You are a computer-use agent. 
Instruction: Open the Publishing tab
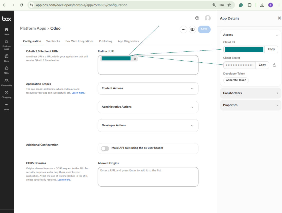(106, 41)
